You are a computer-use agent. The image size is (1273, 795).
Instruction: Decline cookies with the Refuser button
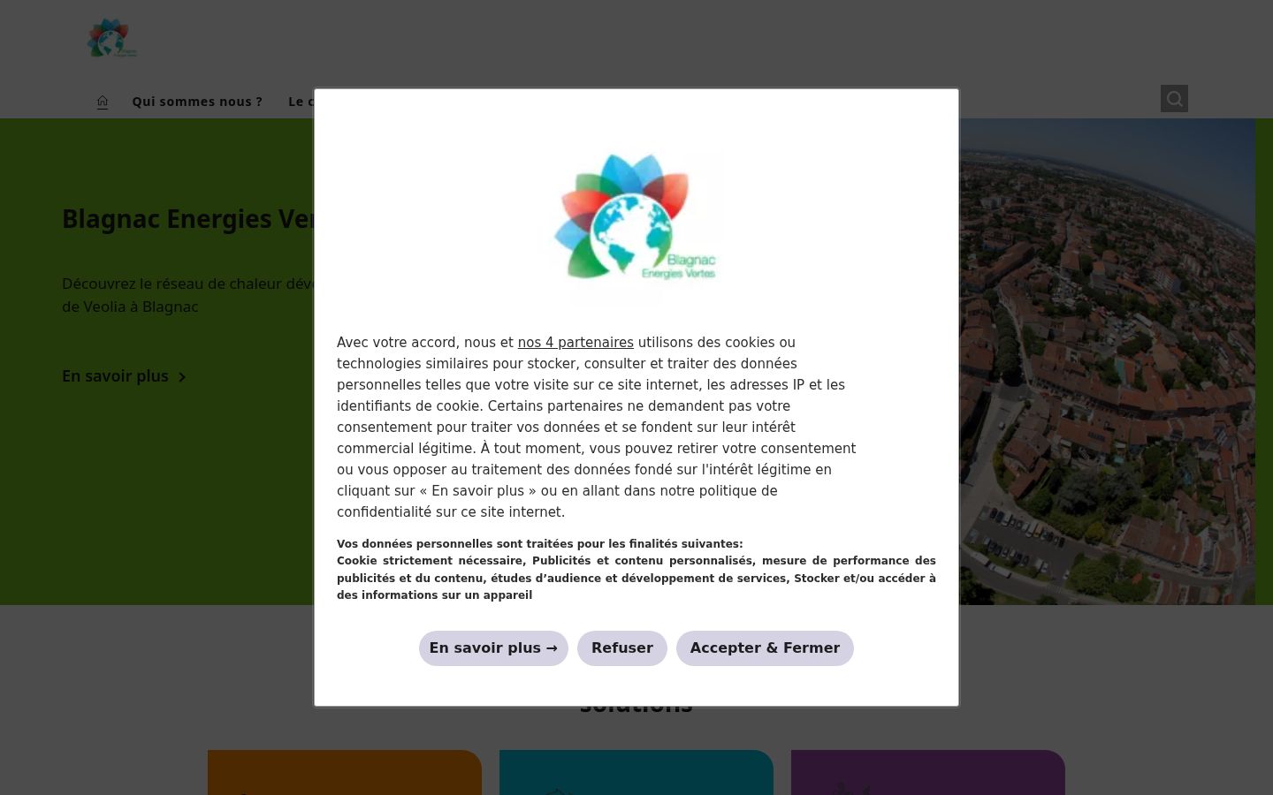coord(622,648)
